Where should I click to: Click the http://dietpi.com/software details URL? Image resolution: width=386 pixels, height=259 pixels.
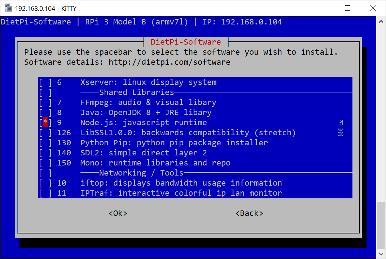169,62
